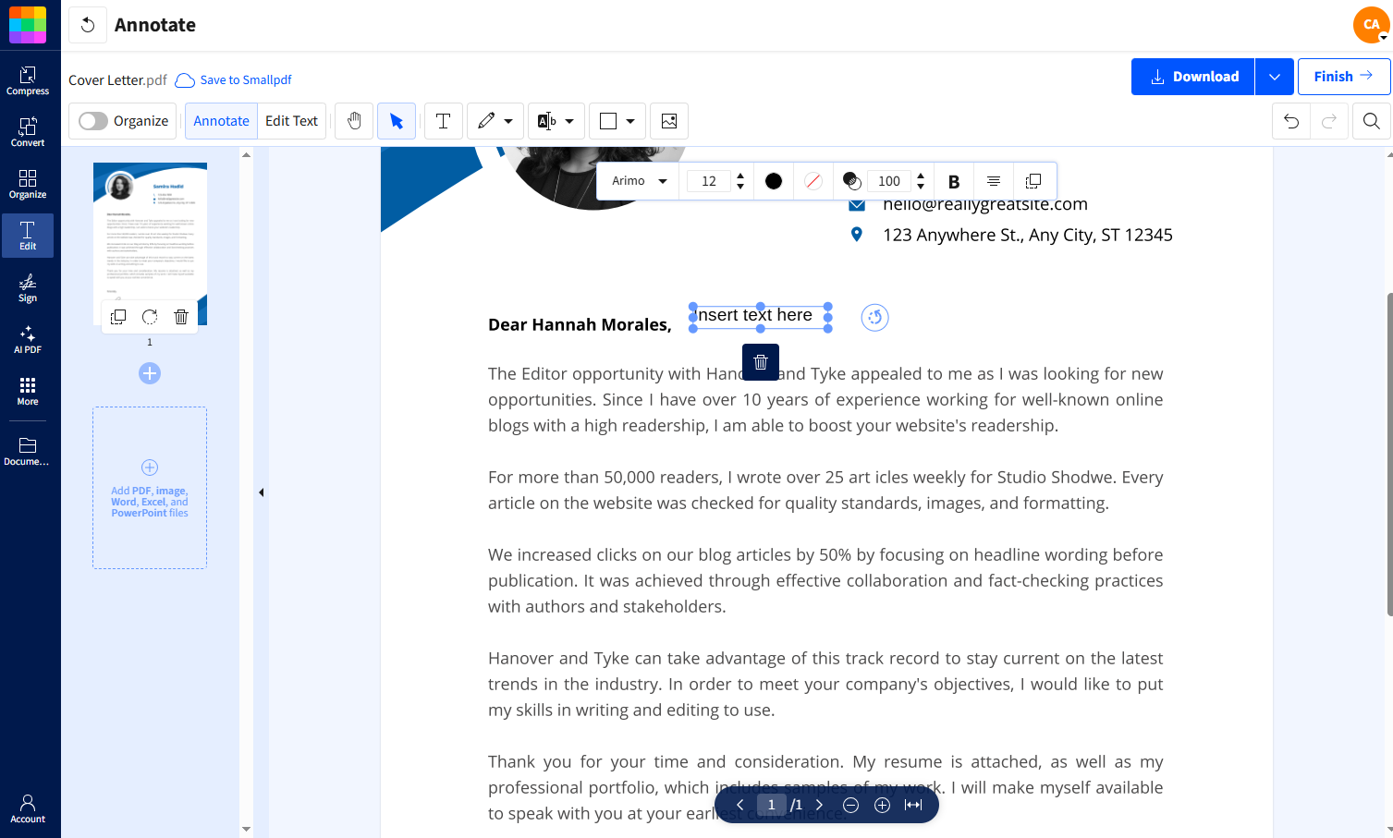Undo the last annotation

click(x=1290, y=120)
